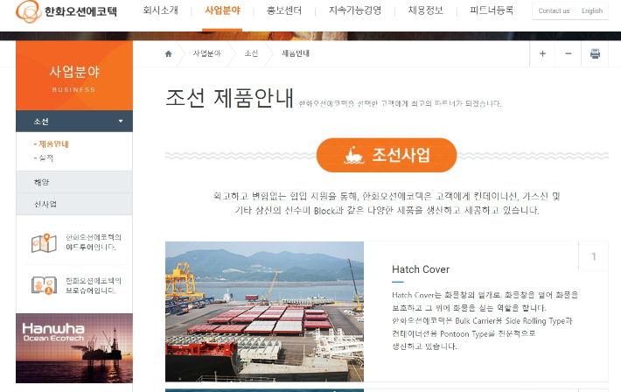Switch language to English

(x=592, y=11)
